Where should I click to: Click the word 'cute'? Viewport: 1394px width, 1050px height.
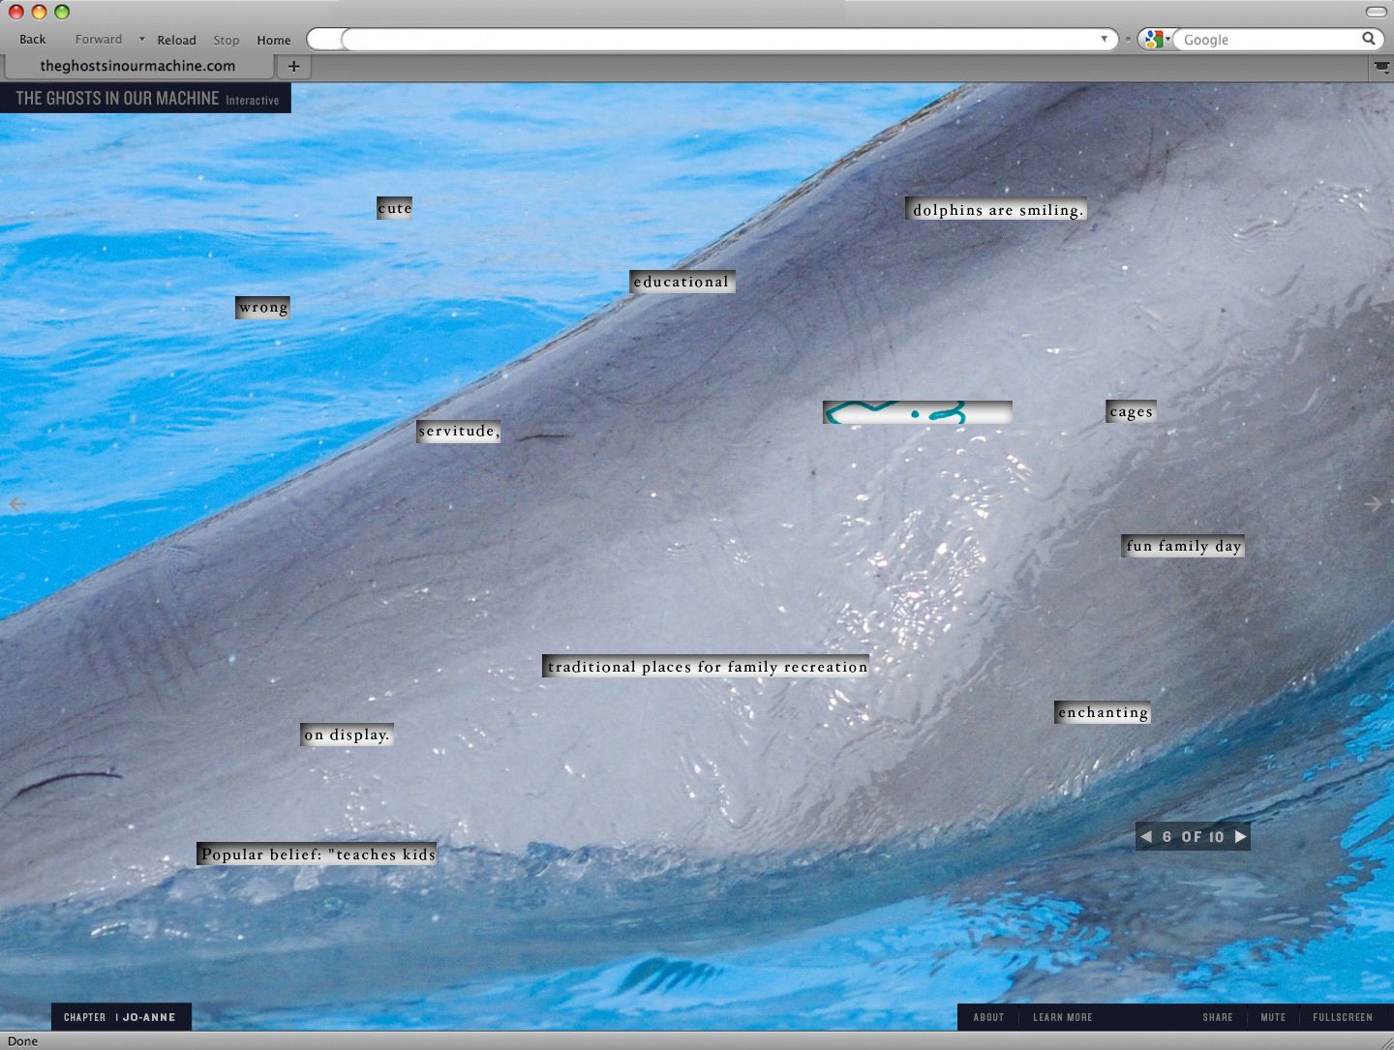click(395, 208)
